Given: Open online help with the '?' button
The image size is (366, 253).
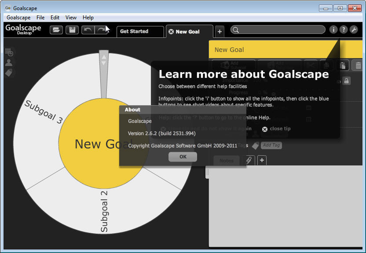Looking at the screenshot, I should pos(344,29).
